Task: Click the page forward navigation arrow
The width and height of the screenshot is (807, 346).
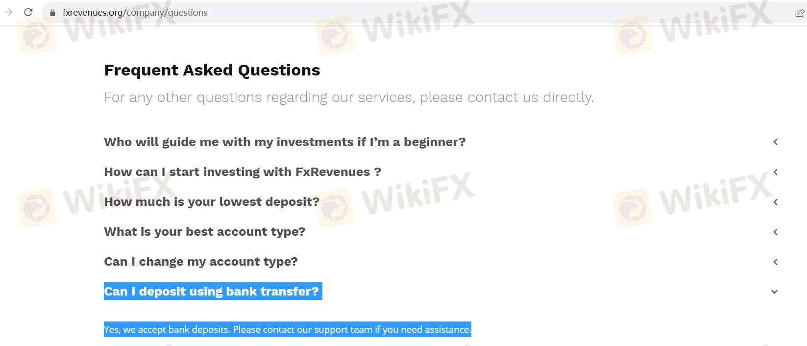Action: pos(8,12)
